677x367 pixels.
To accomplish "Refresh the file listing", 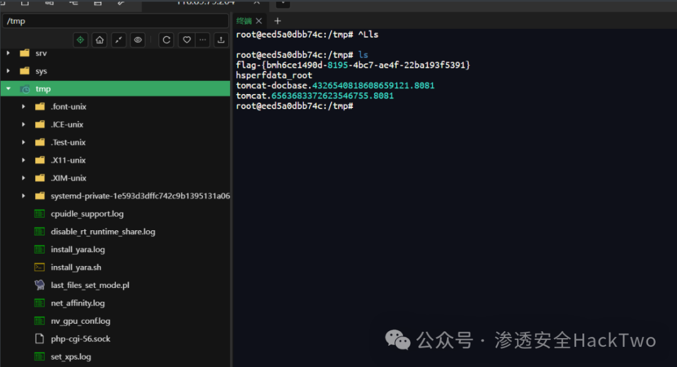I will 166,40.
